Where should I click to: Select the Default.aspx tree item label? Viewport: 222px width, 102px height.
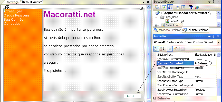[x=173, y=25]
